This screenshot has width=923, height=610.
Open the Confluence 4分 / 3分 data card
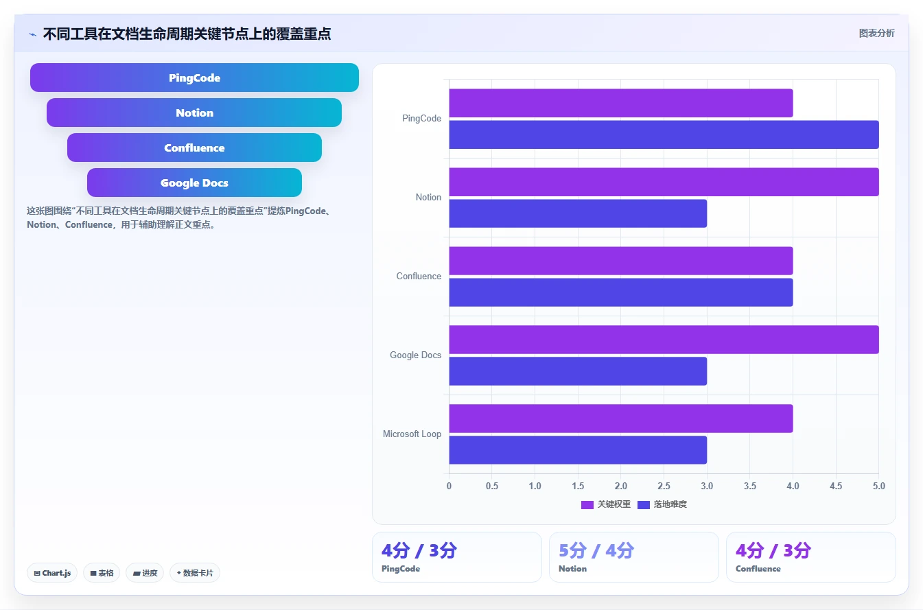[811, 557]
